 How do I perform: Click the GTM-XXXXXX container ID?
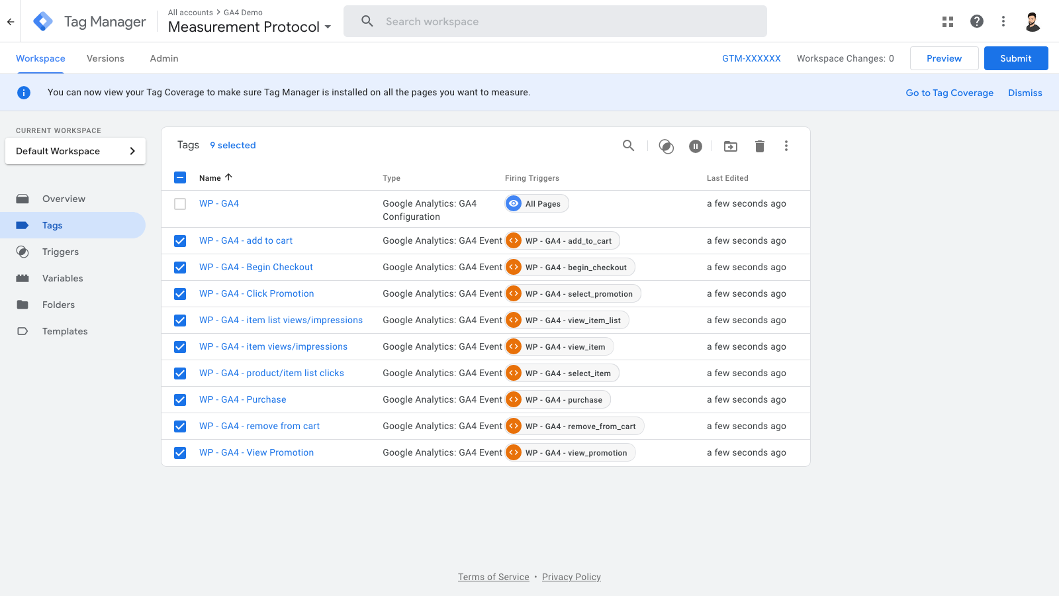(751, 58)
